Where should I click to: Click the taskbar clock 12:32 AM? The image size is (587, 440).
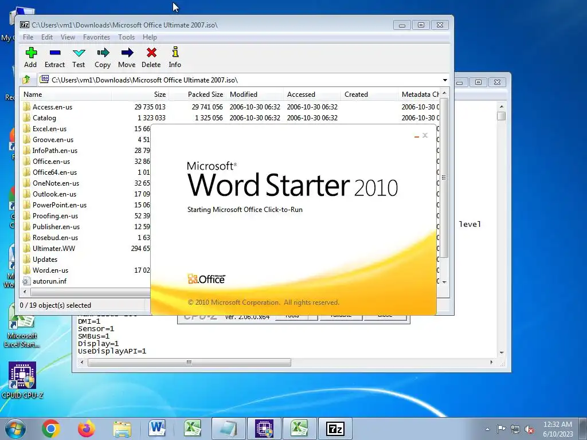[557, 429]
